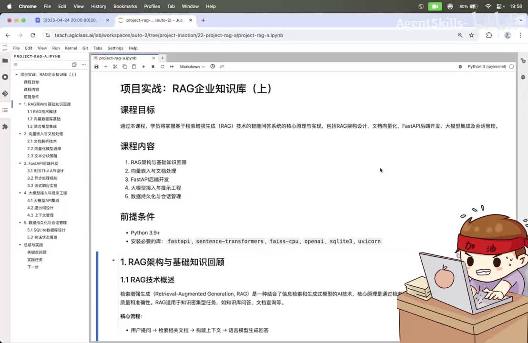Collapse the 总结与实践 TOC section
Viewport: 528px width, 343px height.
pyautogui.click(x=20, y=245)
